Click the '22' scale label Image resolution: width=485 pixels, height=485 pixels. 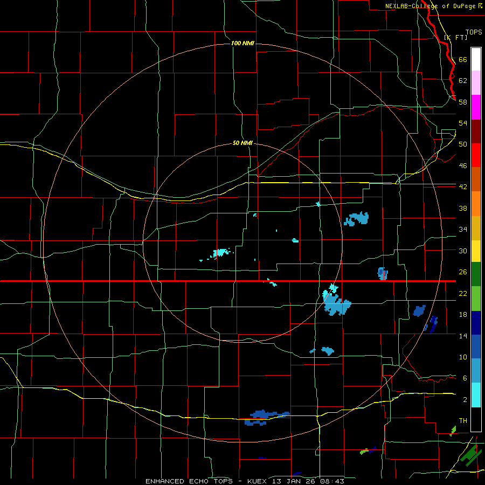click(463, 293)
